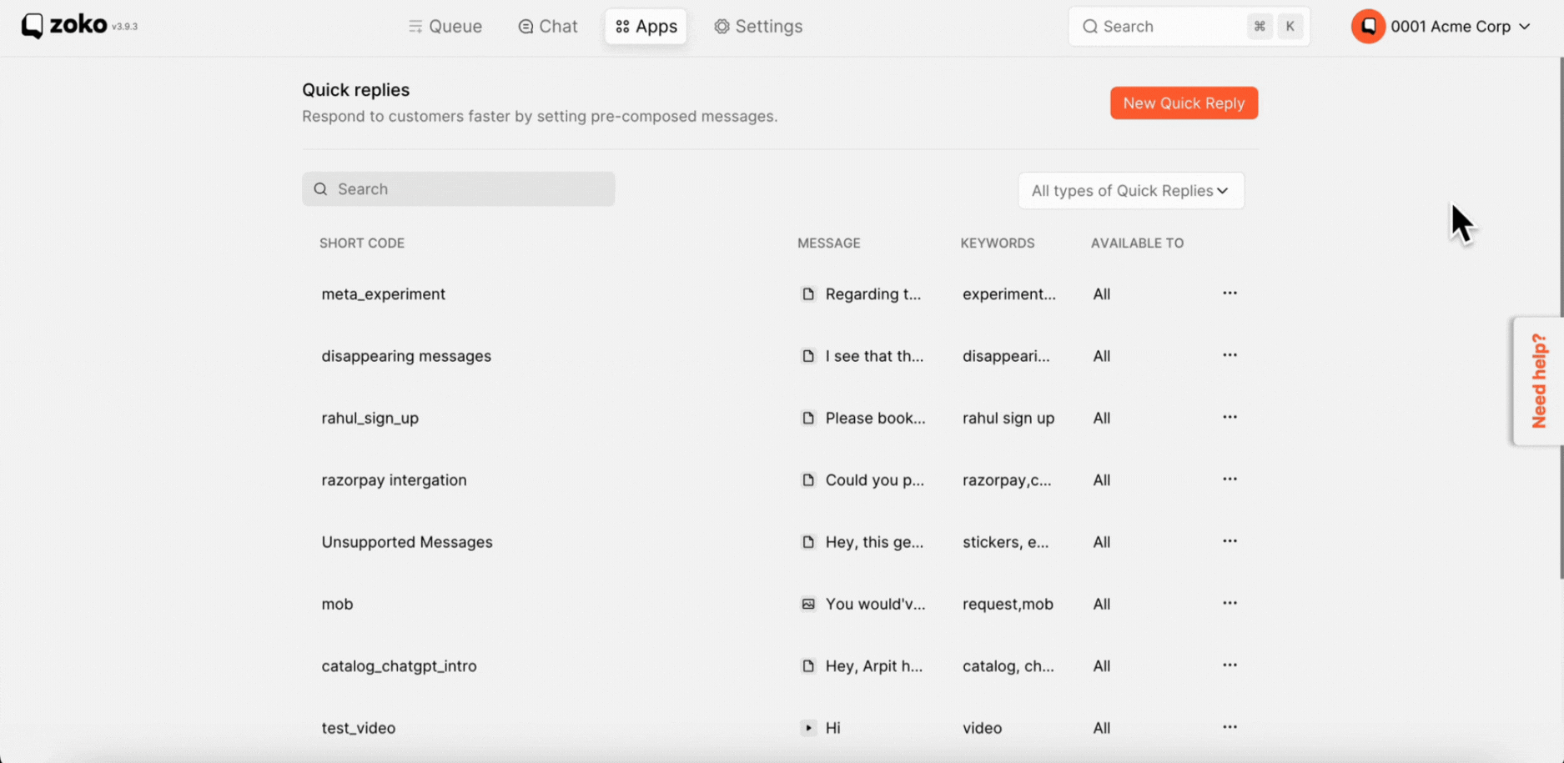Open the three-dot menu for meta_experiment
This screenshot has width=1564, height=763.
pos(1230,293)
